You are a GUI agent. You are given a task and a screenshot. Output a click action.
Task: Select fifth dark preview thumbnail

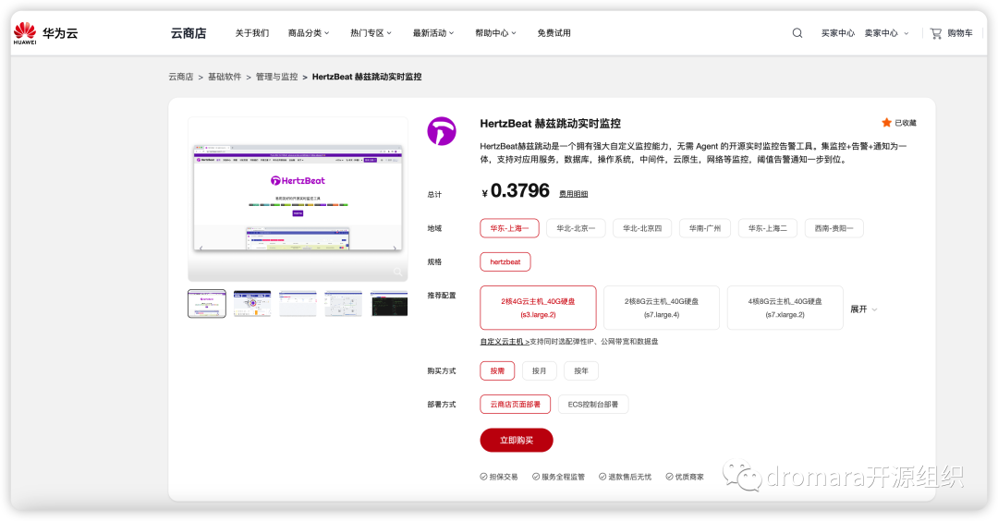pos(389,303)
